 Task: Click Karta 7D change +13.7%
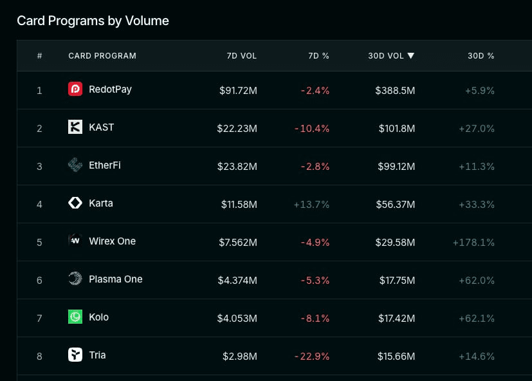tap(311, 205)
